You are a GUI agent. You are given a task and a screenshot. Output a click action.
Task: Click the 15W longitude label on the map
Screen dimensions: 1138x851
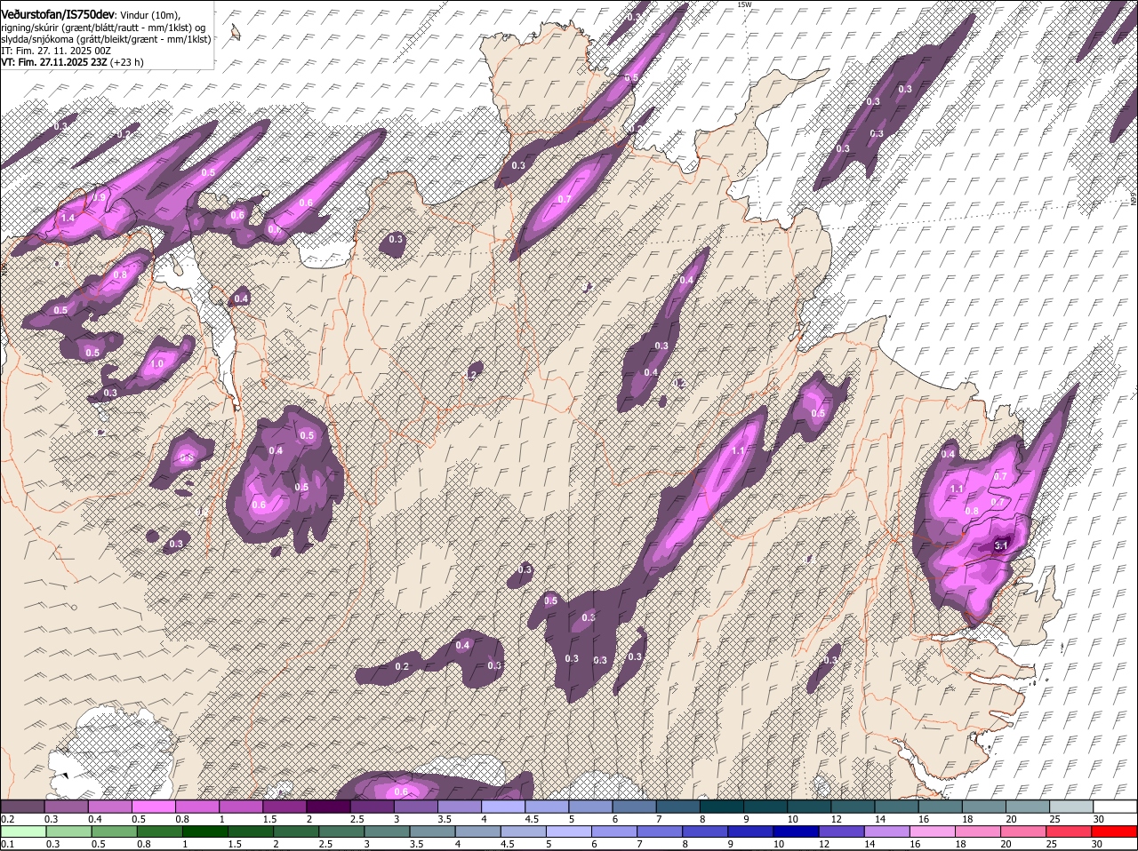tap(745, 4)
